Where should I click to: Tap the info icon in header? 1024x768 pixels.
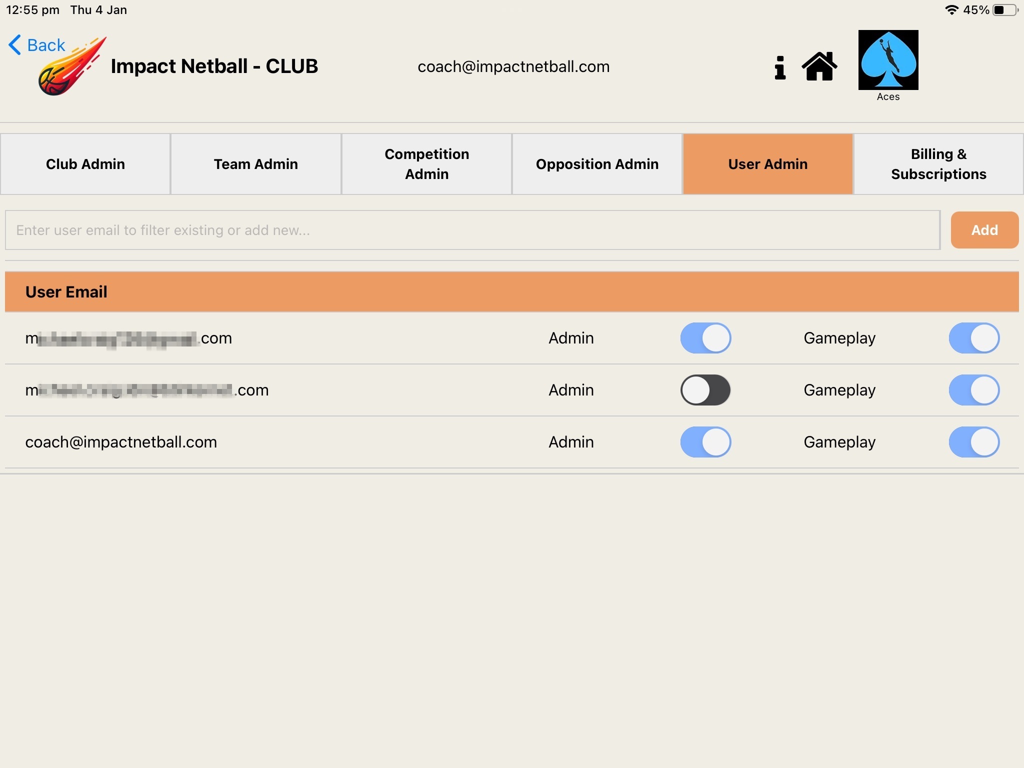(779, 67)
